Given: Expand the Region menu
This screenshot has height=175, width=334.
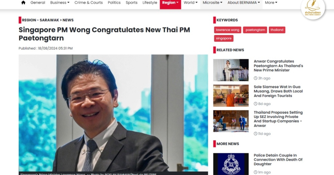Looking at the screenshot, I should point(170,3).
